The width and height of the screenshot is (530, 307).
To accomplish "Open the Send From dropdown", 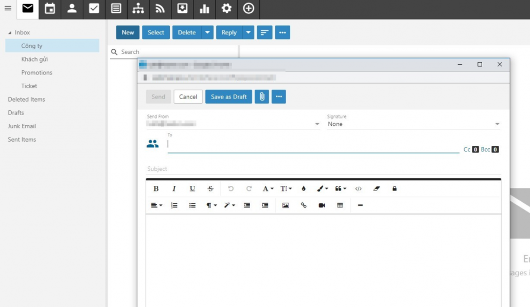I will pos(233,124).
